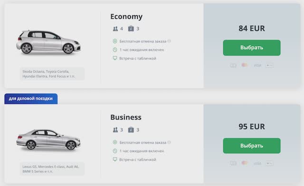Open info tooltip beside Economy free cancellation
Image resolution: width=304 pixels, height=186 pixels.
169,41
